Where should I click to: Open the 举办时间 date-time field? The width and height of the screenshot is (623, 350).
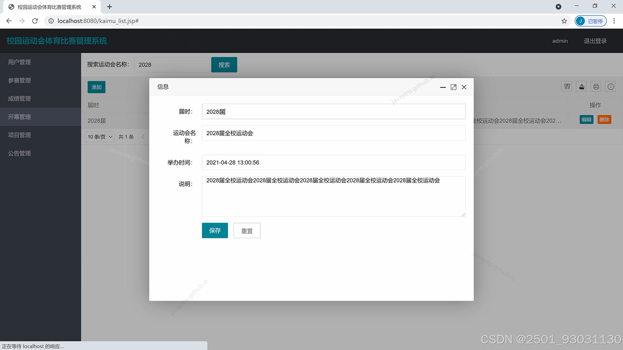pos(334,162)
